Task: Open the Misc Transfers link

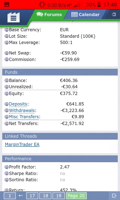Action: tap(24, 117)
